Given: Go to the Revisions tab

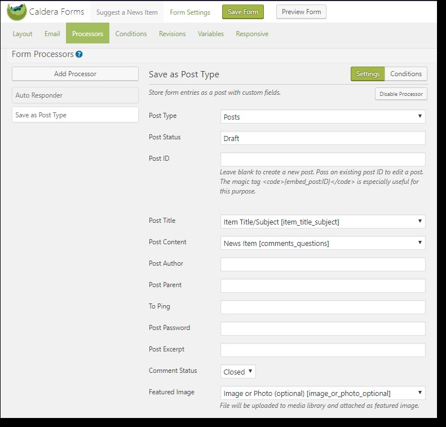Looking at the screenshot, I should point(172,34).
